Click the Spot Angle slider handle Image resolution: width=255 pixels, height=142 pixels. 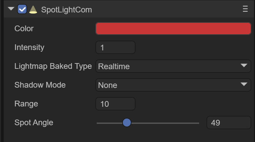point(126,123)
